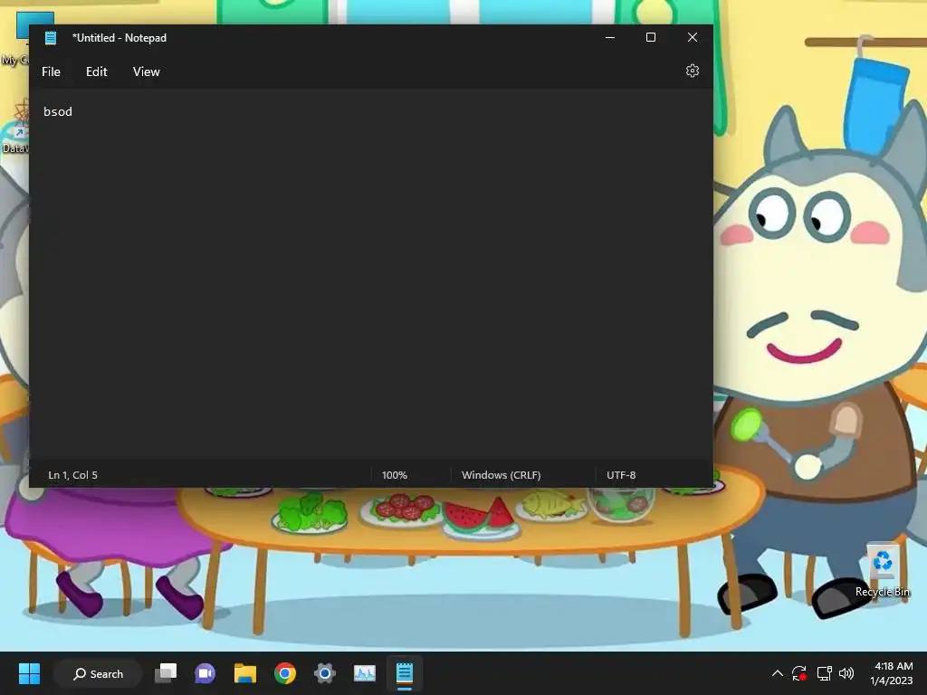
Task: Open the Chat app in taskbar
Action: (x=205, y=673)
